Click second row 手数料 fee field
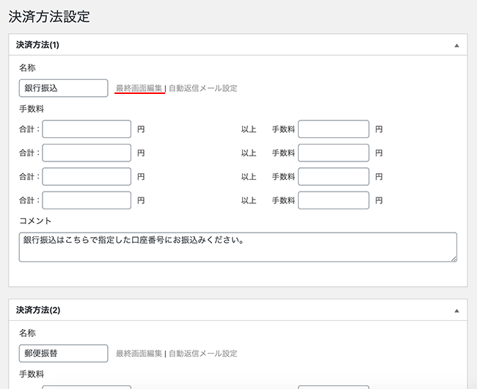Screen dimensions: 477x389 click(334, 153)
